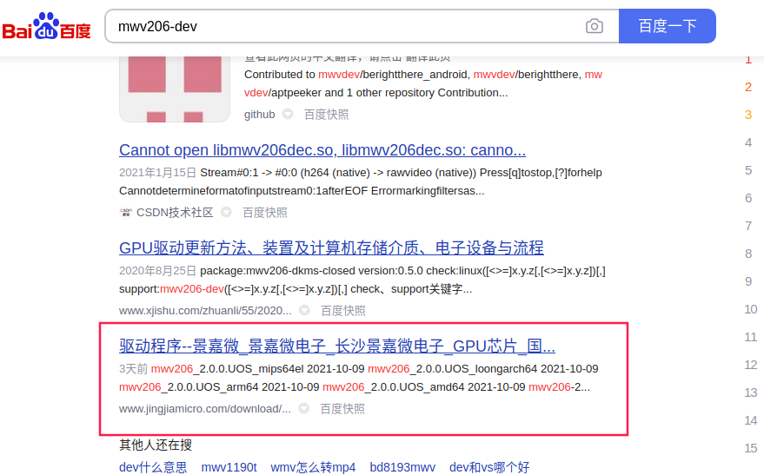
Task: Search related term wmv怎么转mp4
Action: click(x=313, y=467)
